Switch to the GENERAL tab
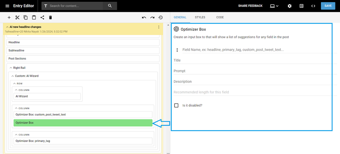This screenshot has width=340, height=154. tap(180, 17)
